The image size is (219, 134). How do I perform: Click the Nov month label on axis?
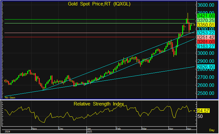pyautogui.click(x=35, y=128)
